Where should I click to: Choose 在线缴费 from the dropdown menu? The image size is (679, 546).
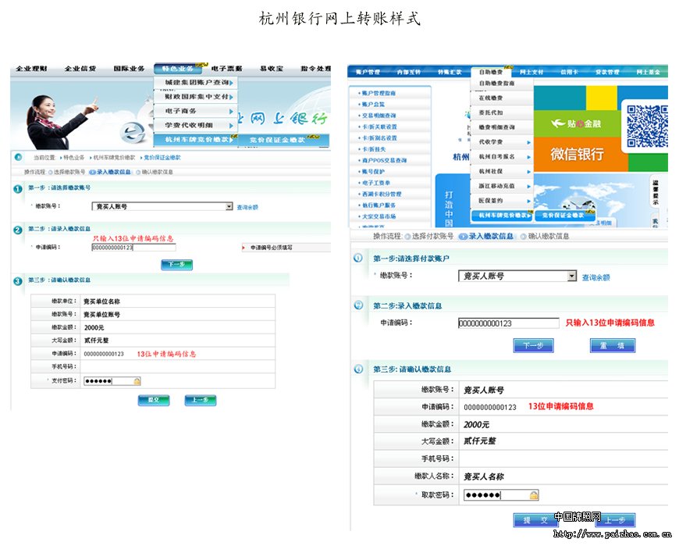[491, 98]
